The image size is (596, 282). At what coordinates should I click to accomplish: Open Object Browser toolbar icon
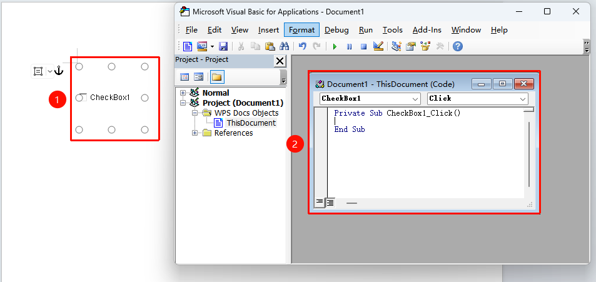point(425,46)
